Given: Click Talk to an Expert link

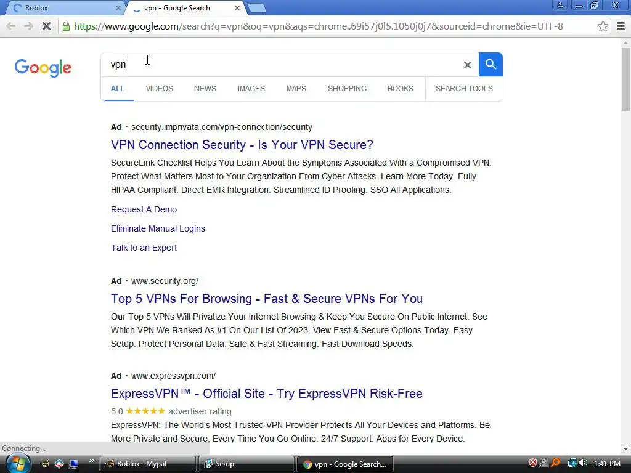Looking at the screenshot, I should click(144, 248).
